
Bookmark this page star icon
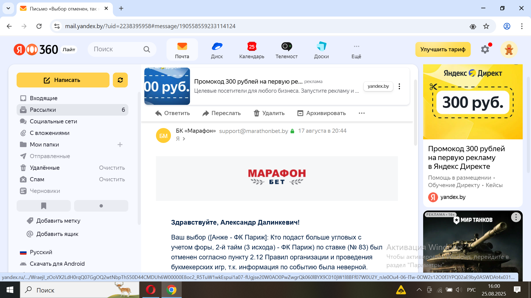[x=486, y=26]
